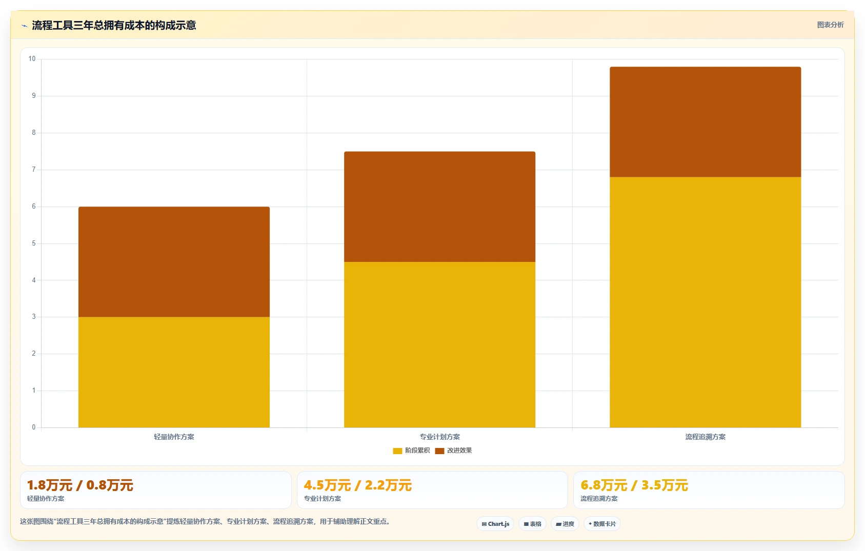Click the y-axis value 5

[x=34, y=243]
